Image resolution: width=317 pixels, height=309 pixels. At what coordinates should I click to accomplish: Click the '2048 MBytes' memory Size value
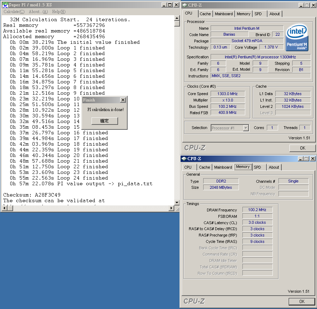pyautogui.click(x=221, y=187)
